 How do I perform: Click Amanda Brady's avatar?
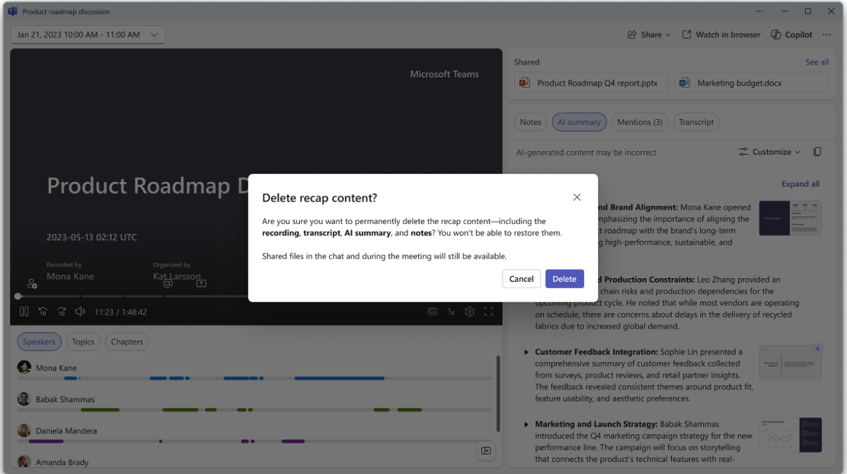click(24, 462)
